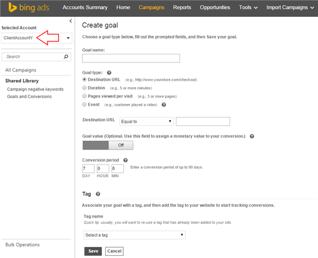The image size is (318, 258).
Task: Toggle the Goal value switch on
Action: (108, 145)
